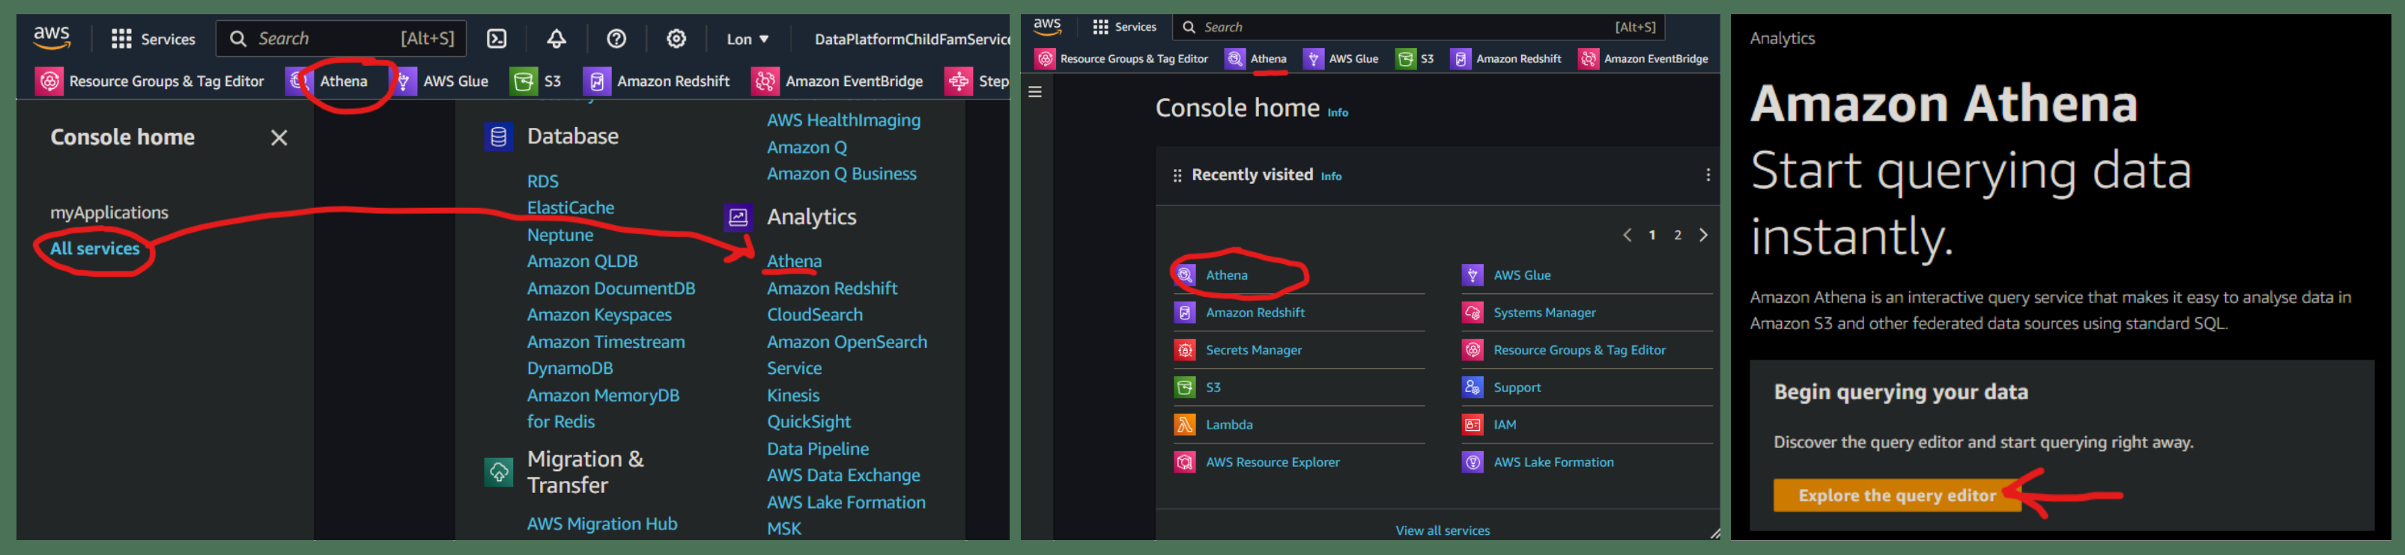This screenshot has height=555, width=2405.
Task: Click Lambda icon in Recently visited
Action: [1185, 424]
